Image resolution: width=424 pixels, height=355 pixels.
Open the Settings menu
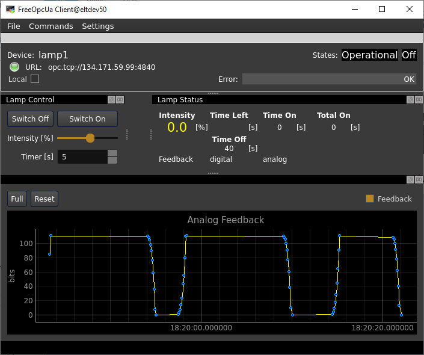click(x=98, y=26)
